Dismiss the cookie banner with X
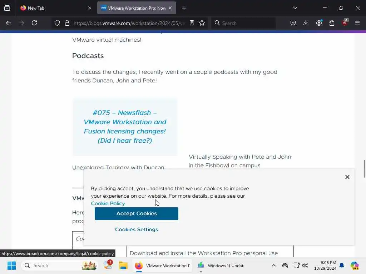The height and width of the screenshot is (274, 366). pos(347,177)
